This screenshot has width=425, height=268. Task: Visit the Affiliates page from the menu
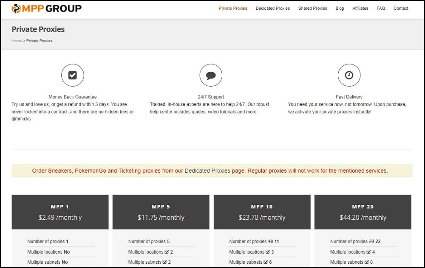[x=360, y=8]
